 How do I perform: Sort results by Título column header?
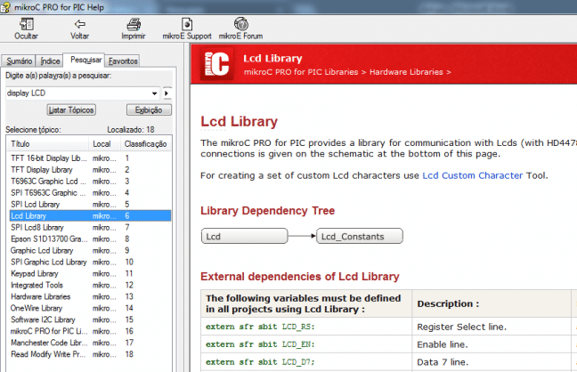coord(48,143)
